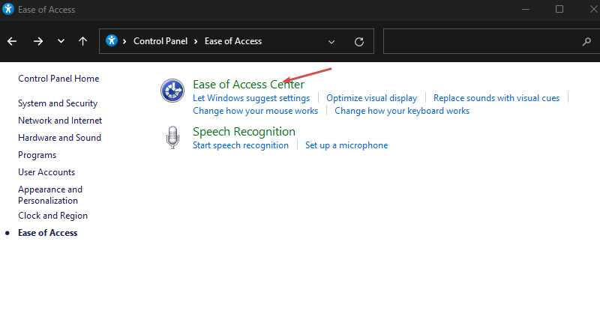Open the Programs category
Screen dimensions: 600x325
pyautogui.click(x=37, y=155)
